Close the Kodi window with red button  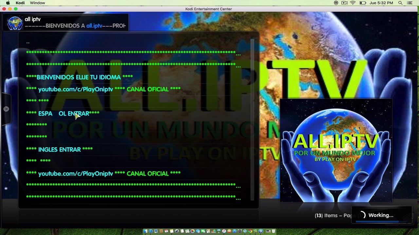click(x=4, y=9)
